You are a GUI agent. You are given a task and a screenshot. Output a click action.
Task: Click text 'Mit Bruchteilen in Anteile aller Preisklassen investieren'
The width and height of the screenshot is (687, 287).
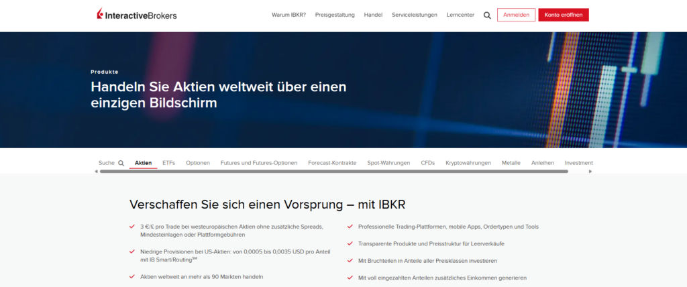coord(427,260)
